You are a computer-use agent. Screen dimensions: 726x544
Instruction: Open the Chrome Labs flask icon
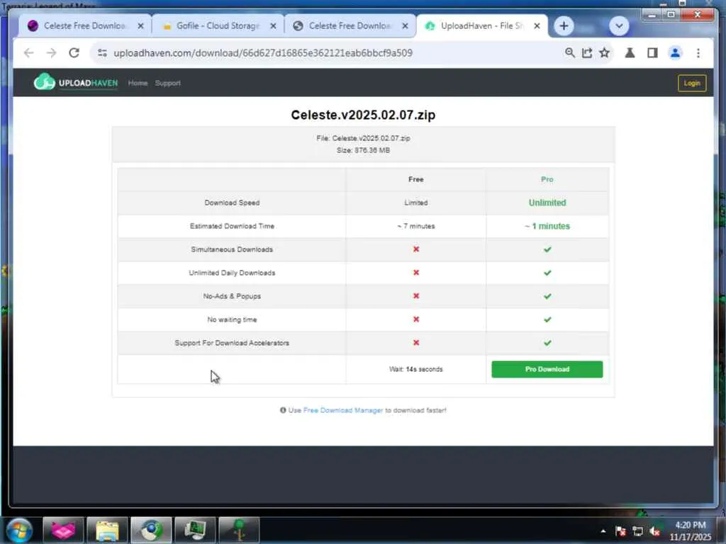pyautogui.click(x=630, y=52)
